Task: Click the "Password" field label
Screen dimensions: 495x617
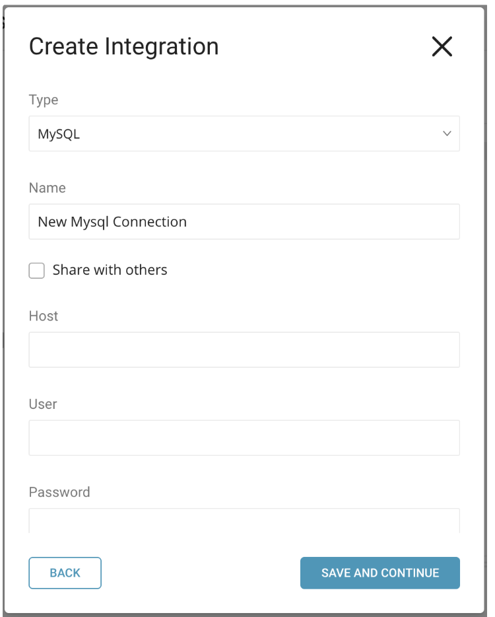Action: pyautogui.click(x=59, y=492)
